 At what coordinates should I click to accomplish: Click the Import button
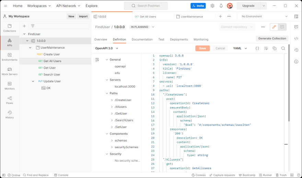pyautogui.click(x=83, y=16)
